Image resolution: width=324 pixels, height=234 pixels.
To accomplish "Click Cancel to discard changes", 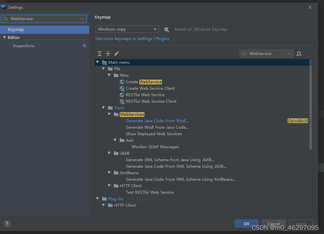I will 274,224.
